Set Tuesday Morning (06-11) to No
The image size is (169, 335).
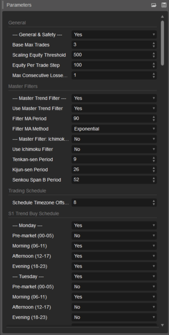click(x=114, y=297)
